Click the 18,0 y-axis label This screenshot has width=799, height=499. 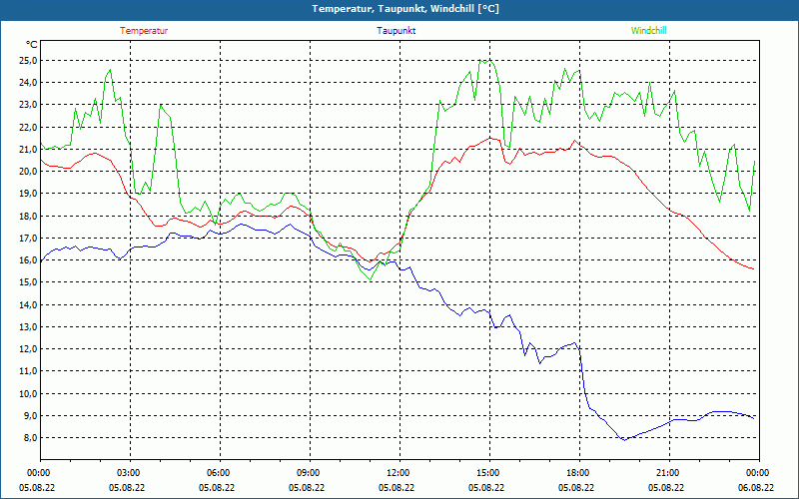[x=29, y=216]
